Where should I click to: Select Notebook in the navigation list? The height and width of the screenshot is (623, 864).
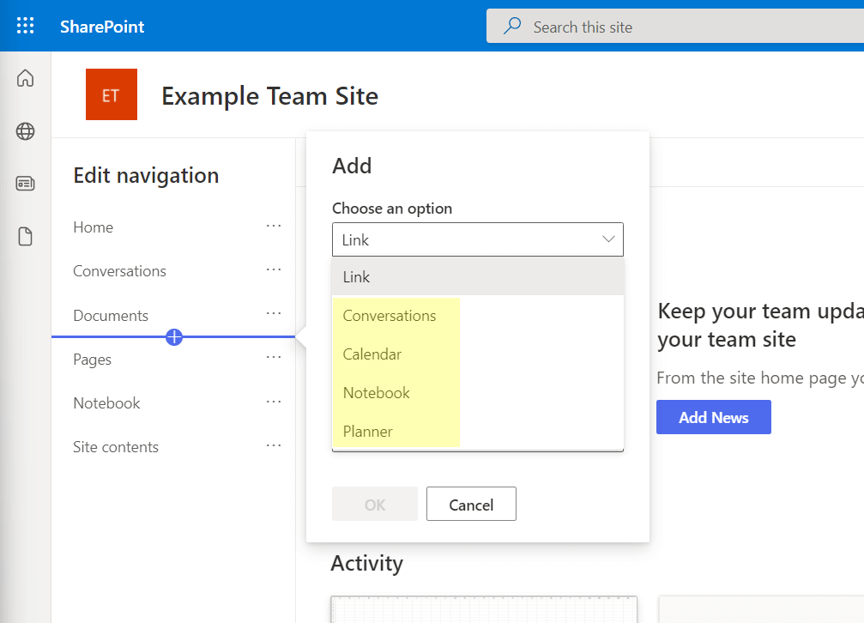(x=107, y=403)
